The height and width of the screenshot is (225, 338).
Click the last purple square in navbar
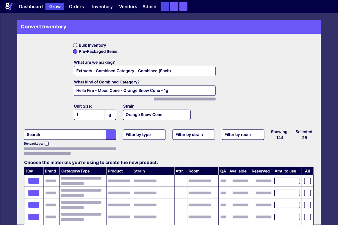coord(183,6)
